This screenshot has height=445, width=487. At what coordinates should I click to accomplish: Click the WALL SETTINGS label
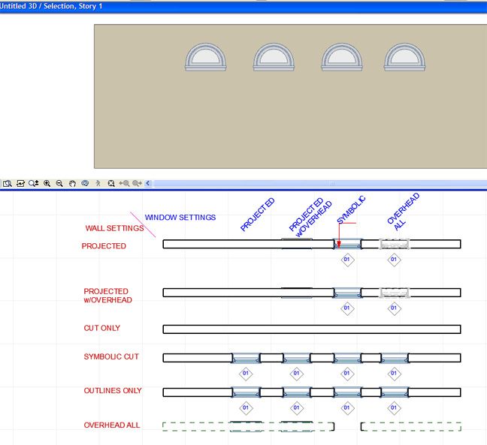click(114, 228)
